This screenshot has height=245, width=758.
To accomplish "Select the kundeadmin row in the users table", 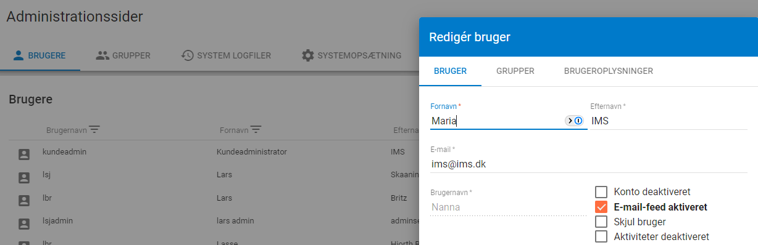I will tap(214, 151).
